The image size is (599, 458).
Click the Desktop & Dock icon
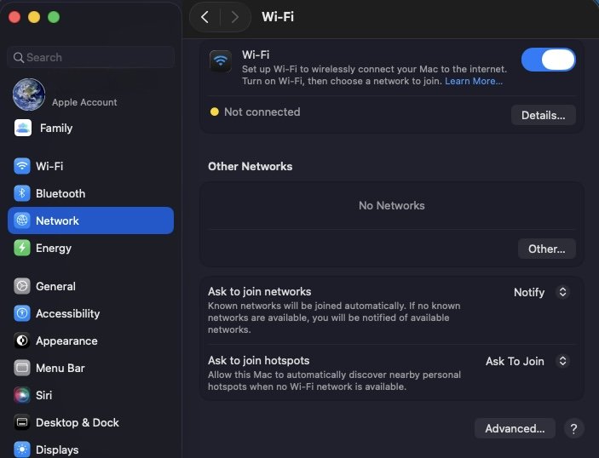pos(22,422)
